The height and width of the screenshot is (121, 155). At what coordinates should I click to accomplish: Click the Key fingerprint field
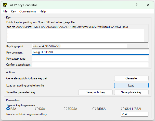91,46
